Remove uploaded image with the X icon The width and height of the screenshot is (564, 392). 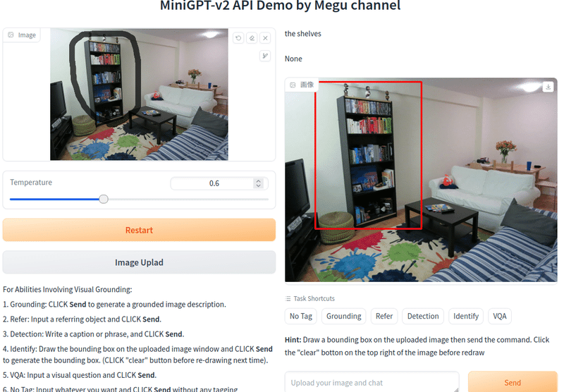click(265, 38)
